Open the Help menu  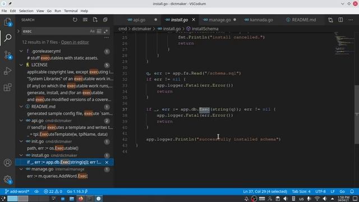coord(84,11)
